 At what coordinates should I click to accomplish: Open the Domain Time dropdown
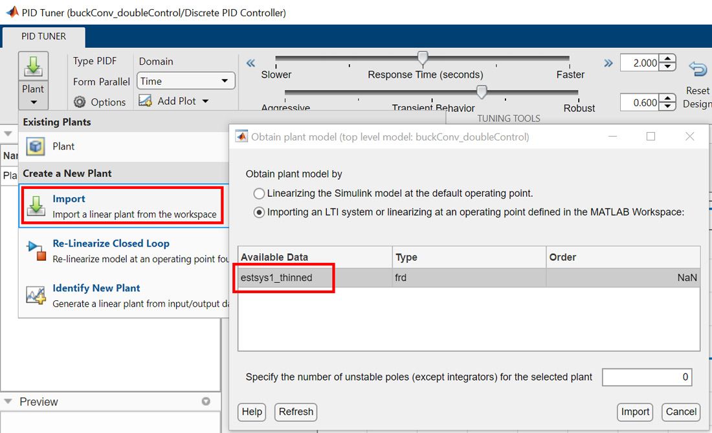(186, 81)
